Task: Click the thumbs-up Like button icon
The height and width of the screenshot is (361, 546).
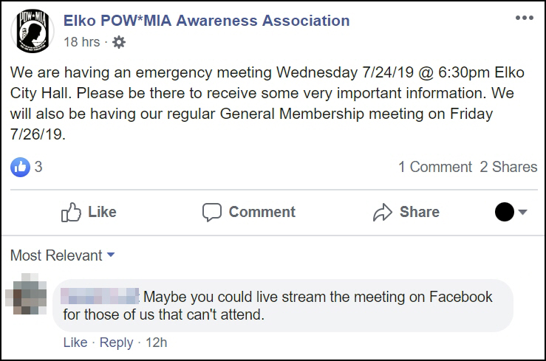Action: 72,213
